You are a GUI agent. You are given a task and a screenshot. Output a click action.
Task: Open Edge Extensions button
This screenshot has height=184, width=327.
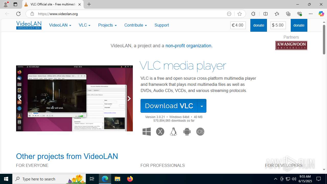pos(253,14)
